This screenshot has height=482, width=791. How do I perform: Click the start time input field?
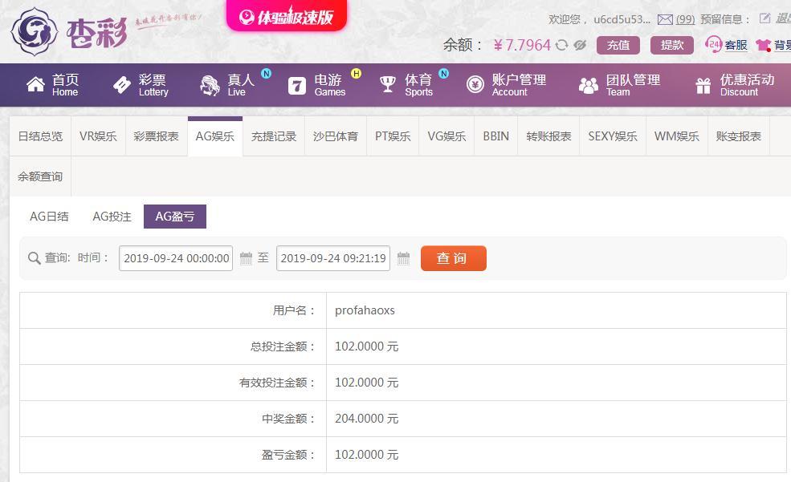coord(176,258)
